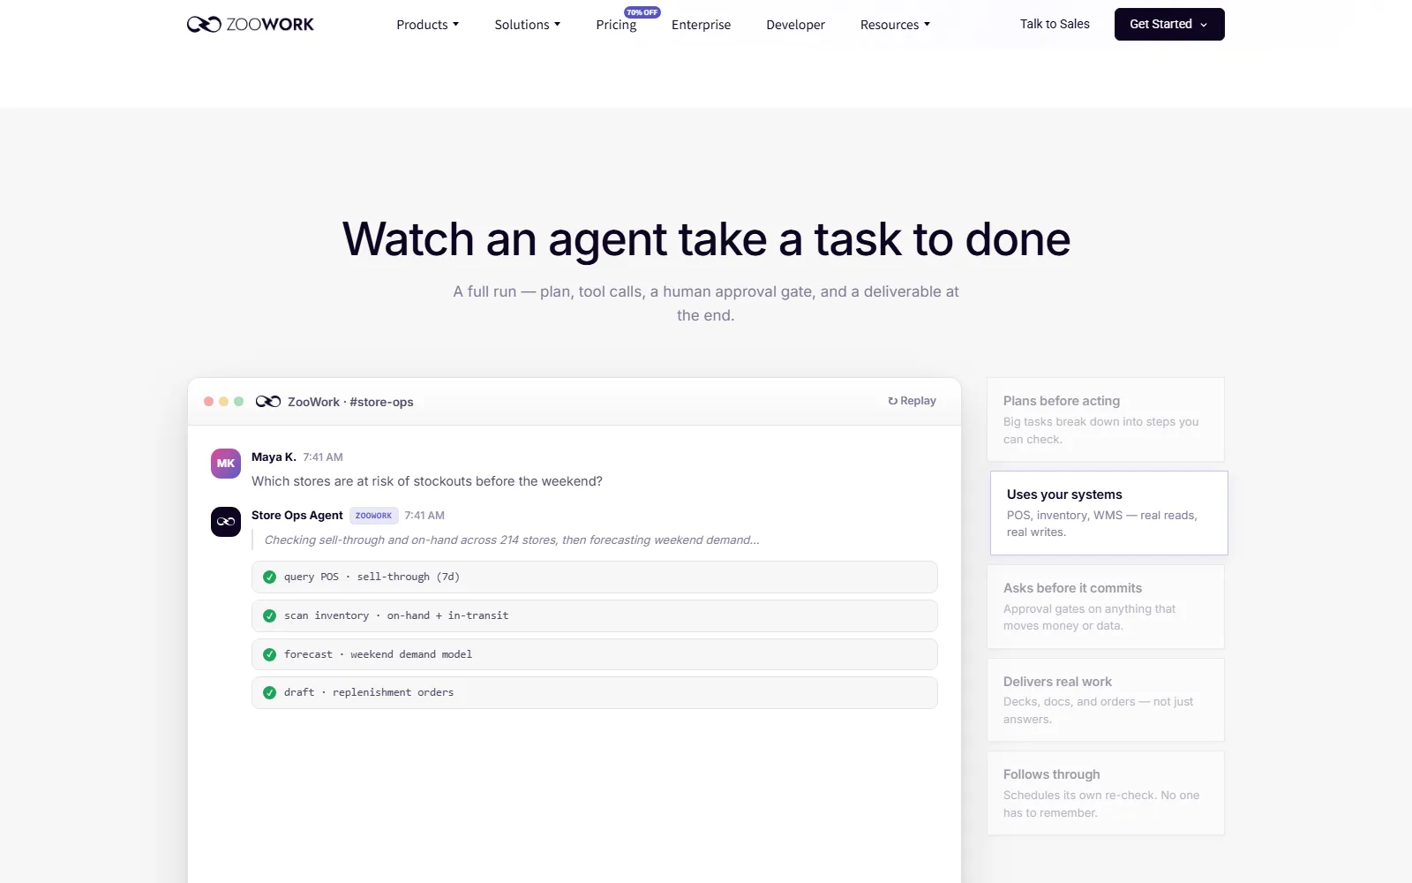
Task: Click green check on query POS step
Action: tap(270, 577)
